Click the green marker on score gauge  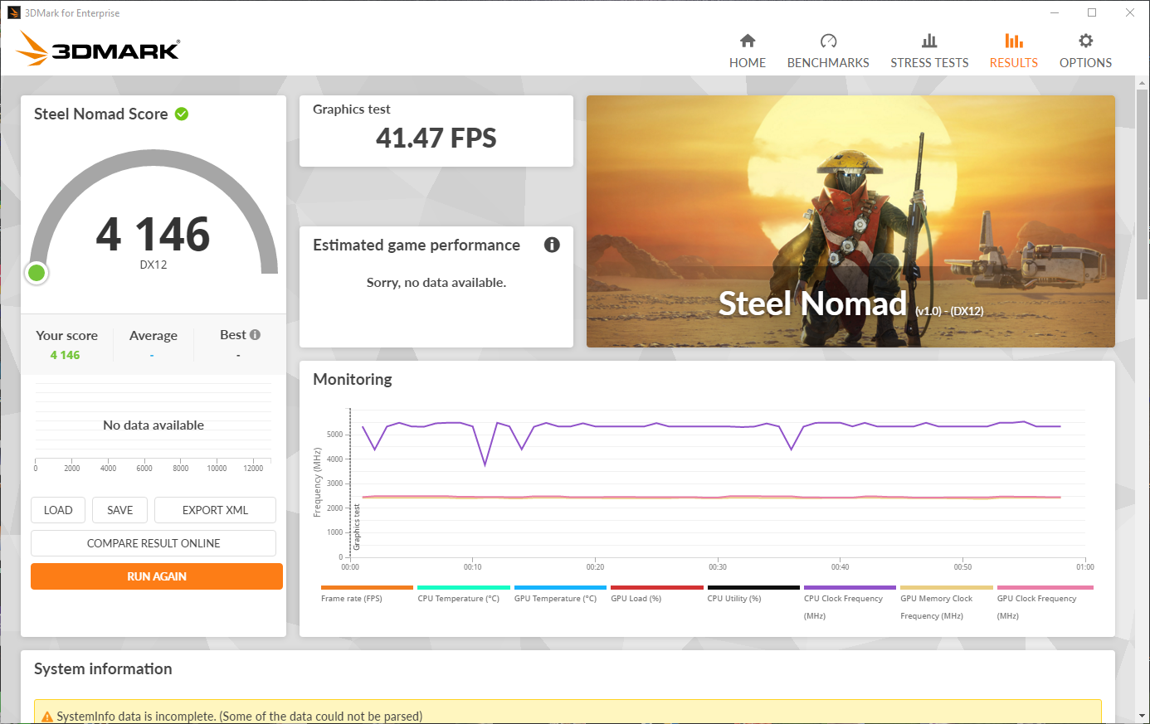click(x=37, y=273)
